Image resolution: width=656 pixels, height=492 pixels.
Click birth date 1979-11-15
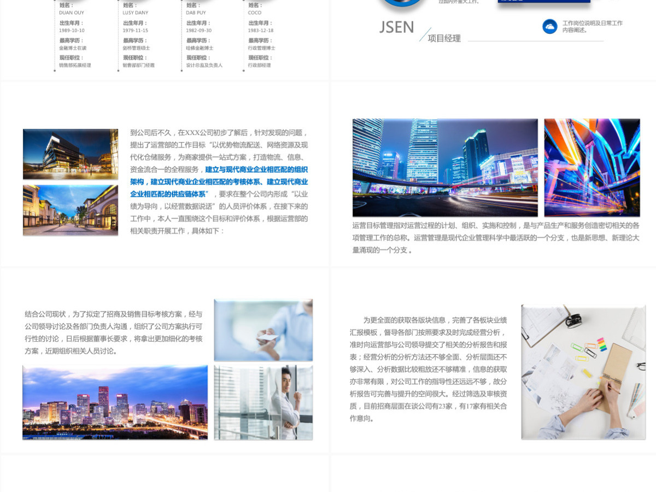click(x=135, y=31)
